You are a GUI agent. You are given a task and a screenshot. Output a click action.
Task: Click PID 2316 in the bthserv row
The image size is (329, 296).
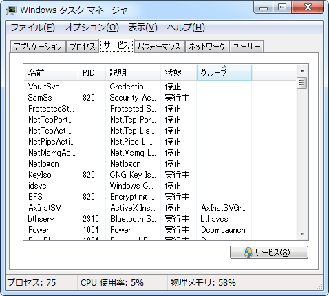[91, 219]
